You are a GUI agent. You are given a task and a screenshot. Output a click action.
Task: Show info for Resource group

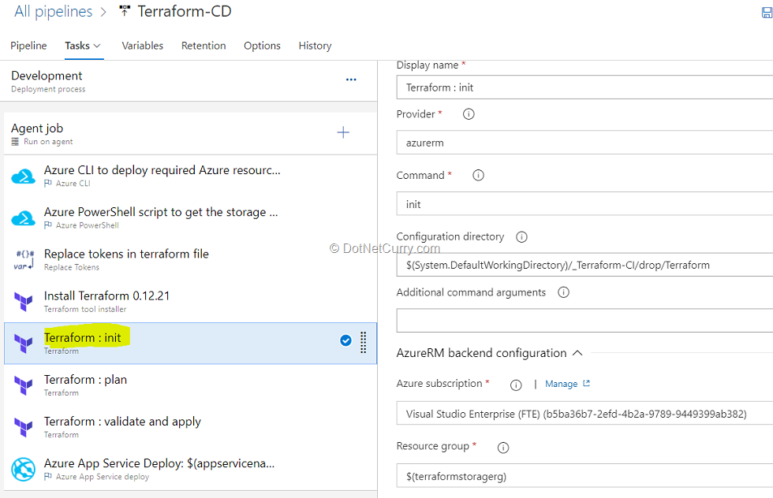[503, 448]
